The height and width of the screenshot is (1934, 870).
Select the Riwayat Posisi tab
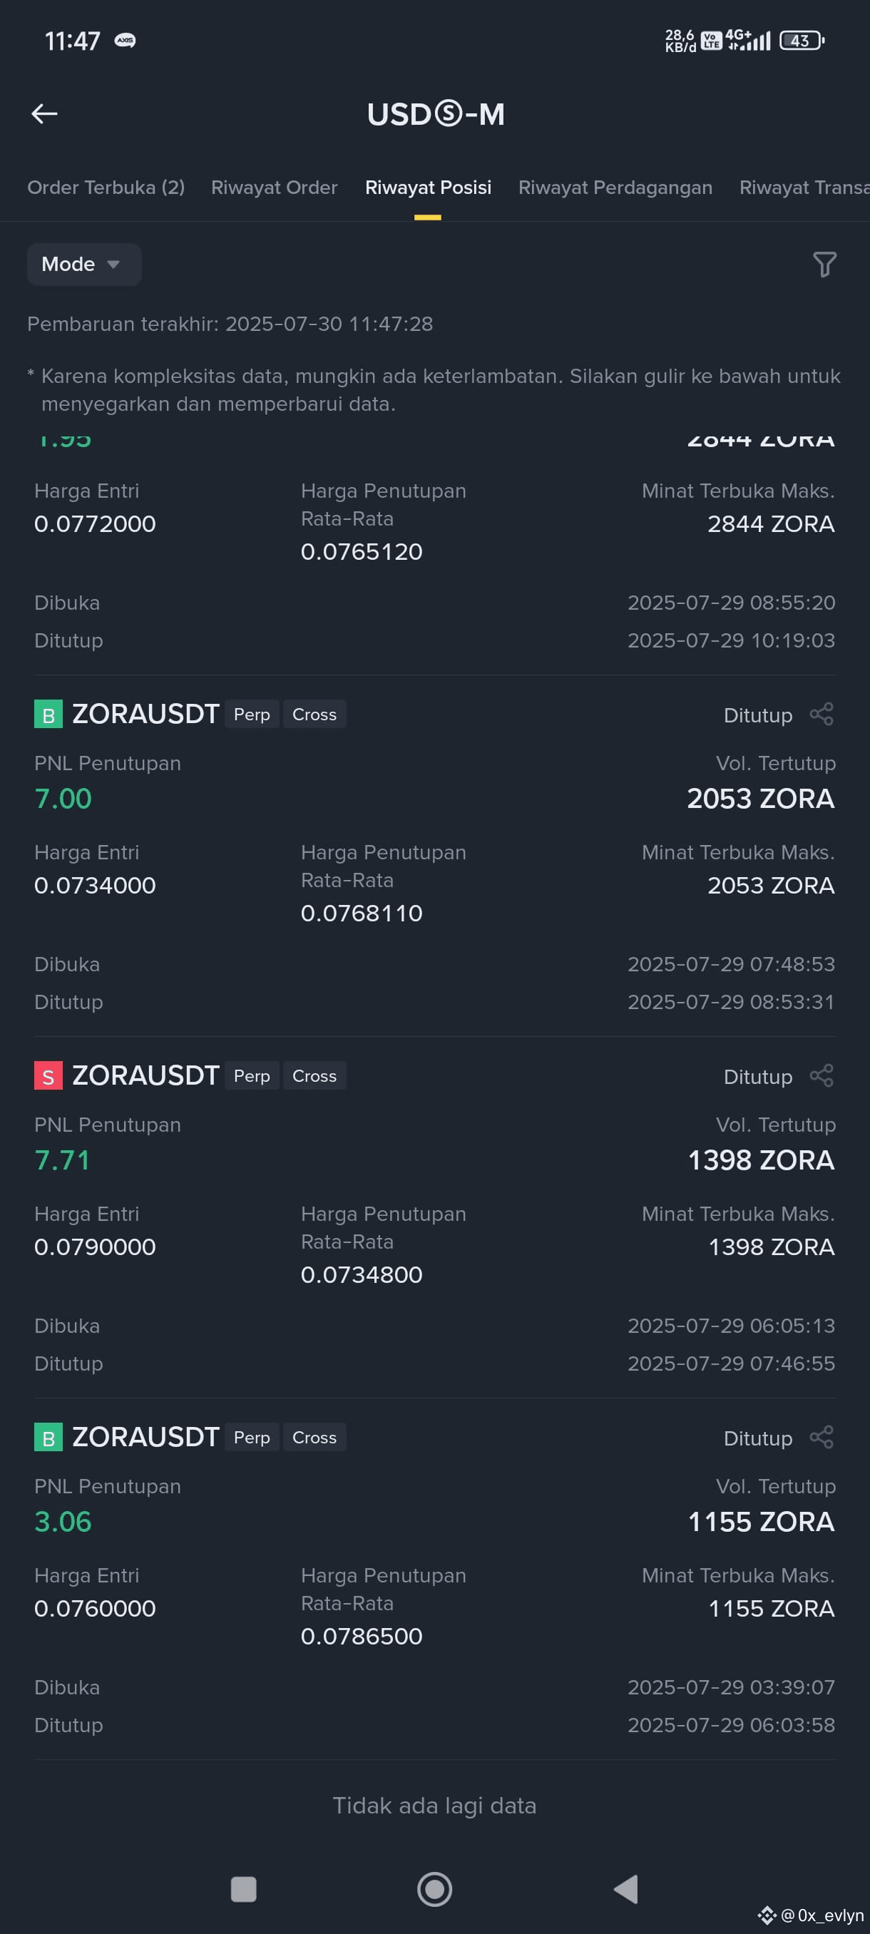click(428, 188)
